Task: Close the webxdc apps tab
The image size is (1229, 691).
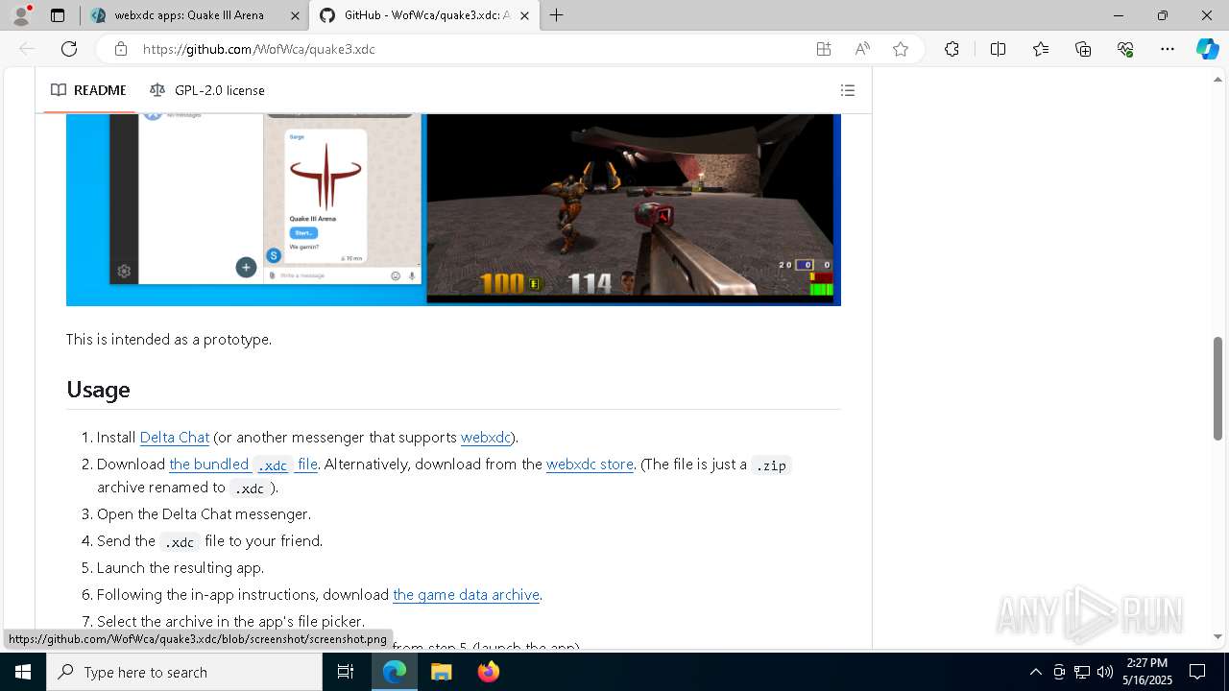Action: (x=295, y=15)
